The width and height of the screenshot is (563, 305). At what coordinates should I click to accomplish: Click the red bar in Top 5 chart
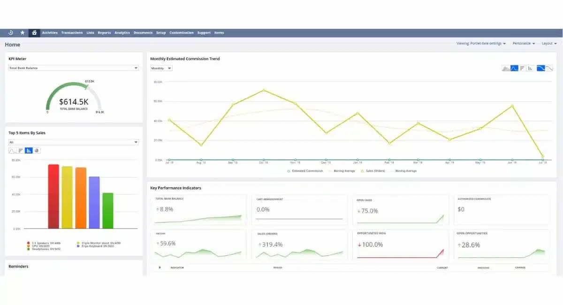pyautogui.click(x=53, y=196)
